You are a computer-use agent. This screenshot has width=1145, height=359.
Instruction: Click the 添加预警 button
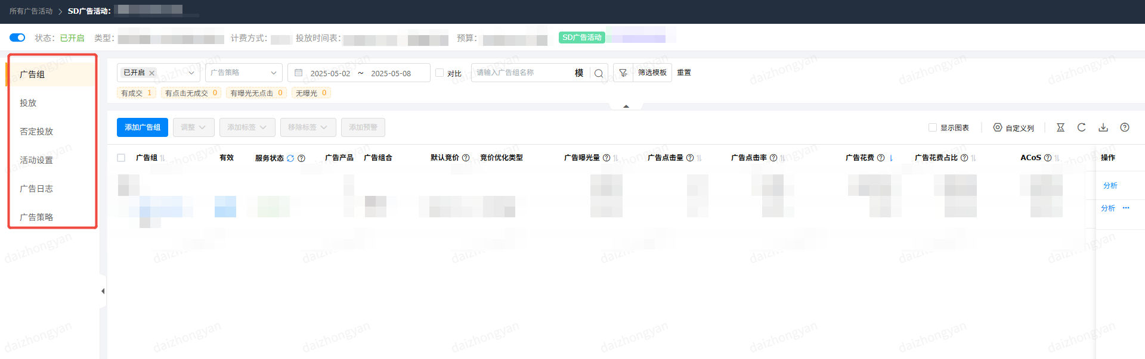tap(363, 127)
